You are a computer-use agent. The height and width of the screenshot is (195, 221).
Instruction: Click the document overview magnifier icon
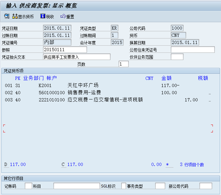coord(7,16)
